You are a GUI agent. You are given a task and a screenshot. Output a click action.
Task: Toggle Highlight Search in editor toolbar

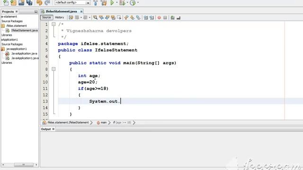[x=113, y=17]
